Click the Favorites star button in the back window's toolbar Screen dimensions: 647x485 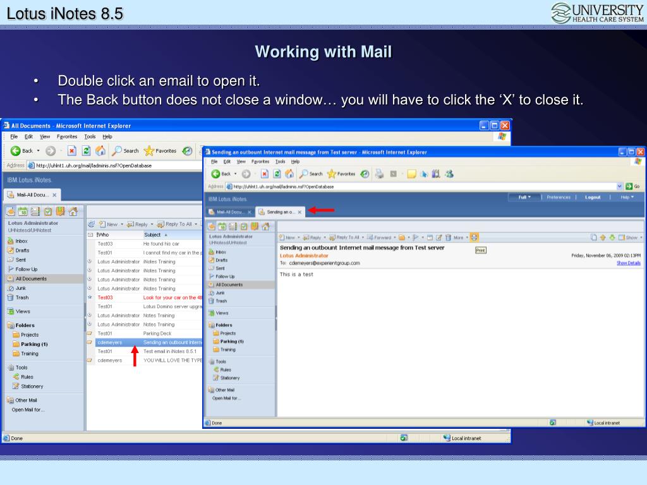point(160,151)
